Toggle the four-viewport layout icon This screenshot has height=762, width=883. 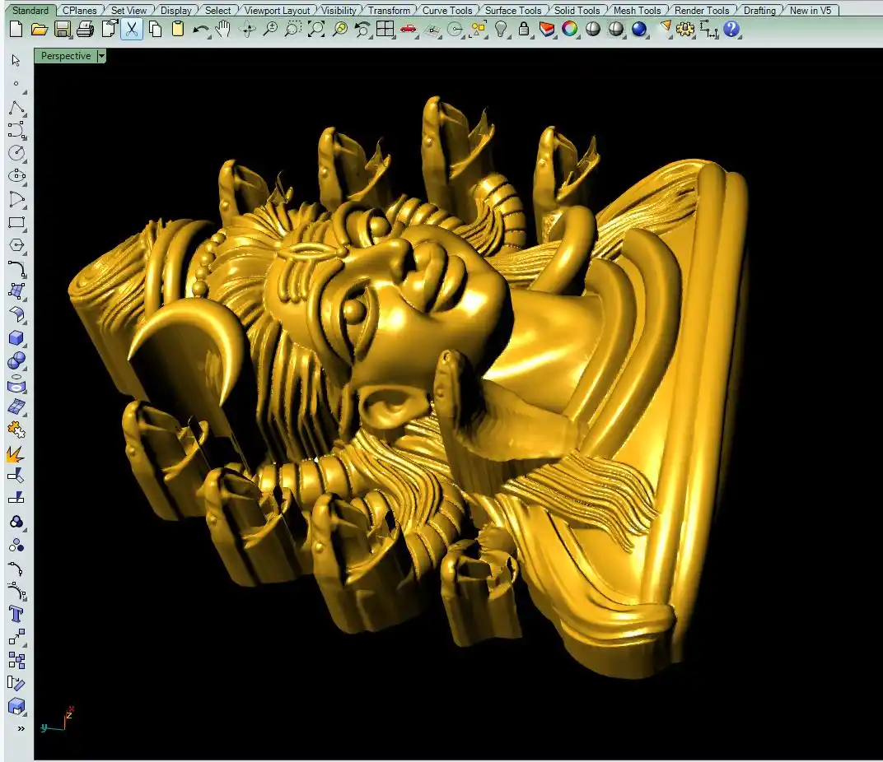pos(385,30)
